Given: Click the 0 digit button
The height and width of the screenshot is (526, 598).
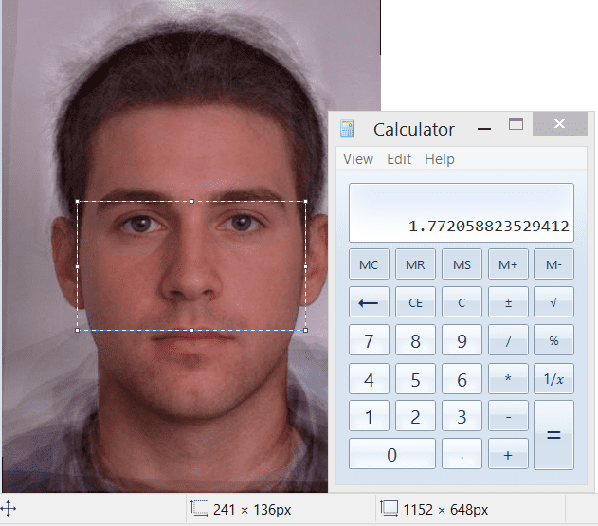Looking at the screenshot, I should (x=391, y=455).
